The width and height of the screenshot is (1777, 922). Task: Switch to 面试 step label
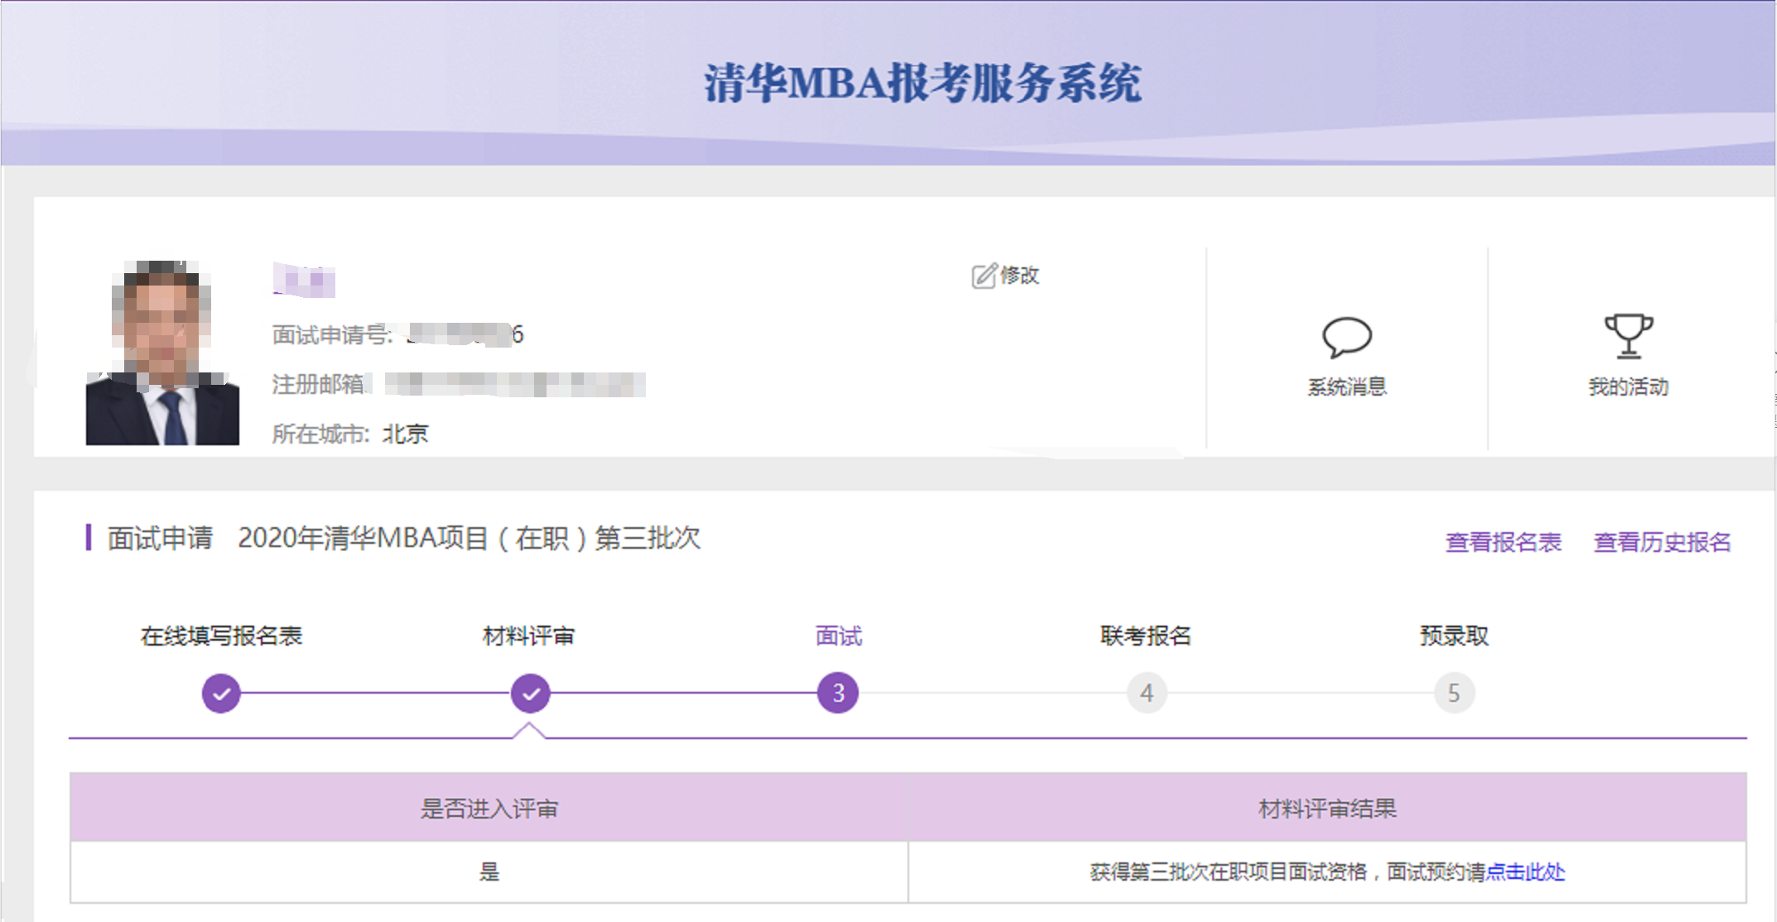[839, 636]
